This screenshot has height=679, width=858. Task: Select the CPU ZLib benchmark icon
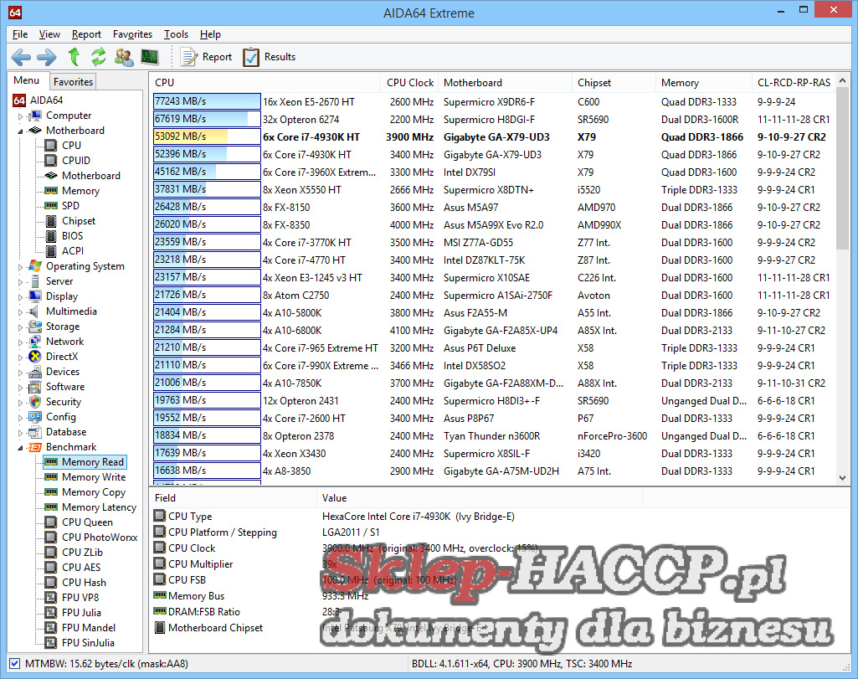point(50,553)
